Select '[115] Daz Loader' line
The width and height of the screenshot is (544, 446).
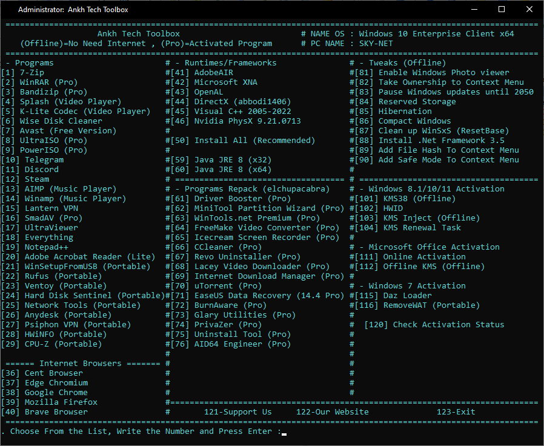393,296
